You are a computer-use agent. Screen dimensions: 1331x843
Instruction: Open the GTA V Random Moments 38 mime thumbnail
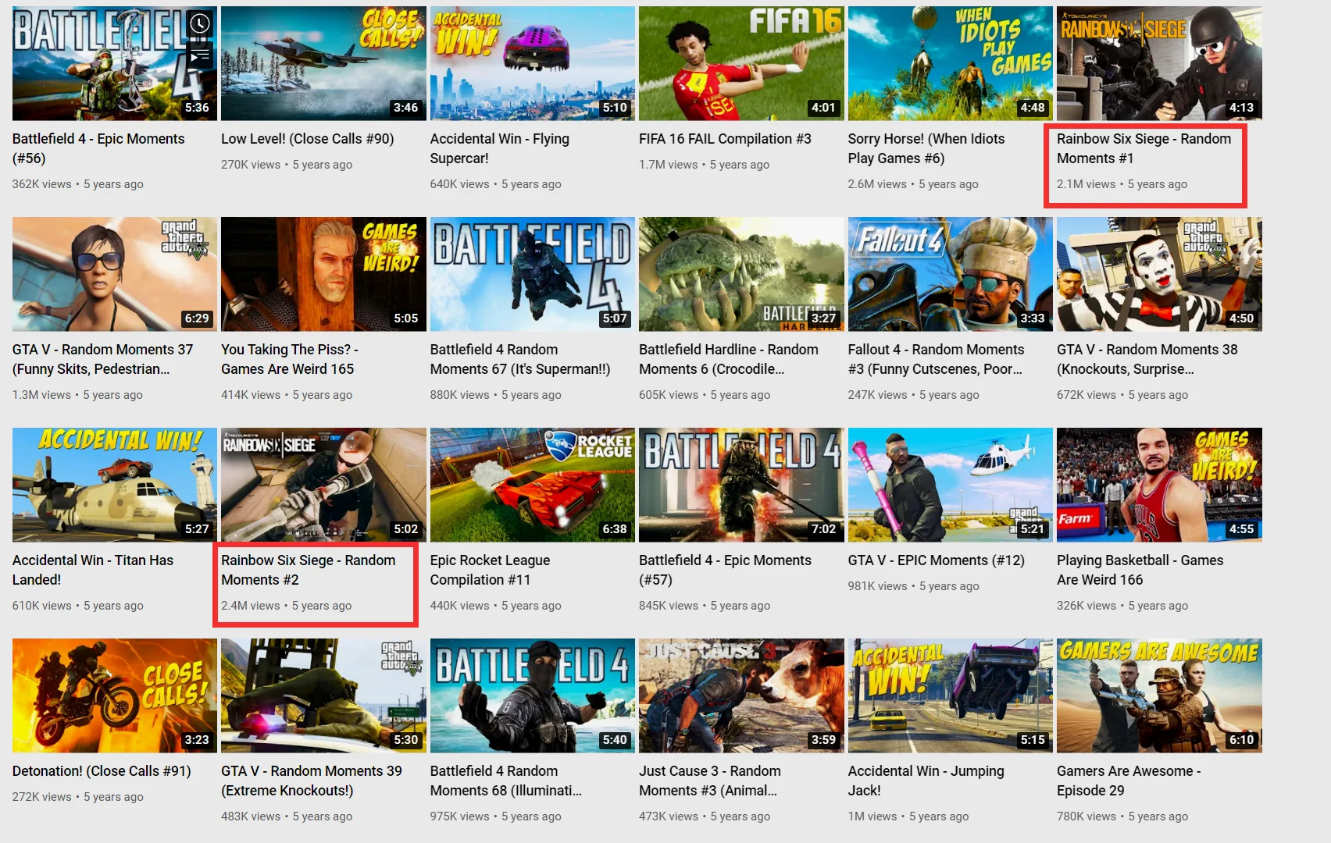pos(1159,274)
